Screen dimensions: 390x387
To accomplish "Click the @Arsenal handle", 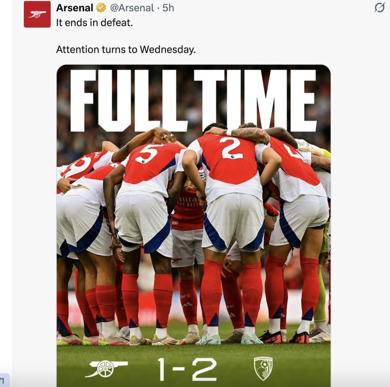I will coord(132,7).
